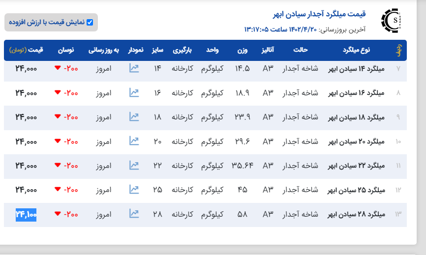This screenshot has height=255, width=426.
Task: Open chart icon for میلگرد 14 سیادن ابهر
Action: [x=134, y=68]
